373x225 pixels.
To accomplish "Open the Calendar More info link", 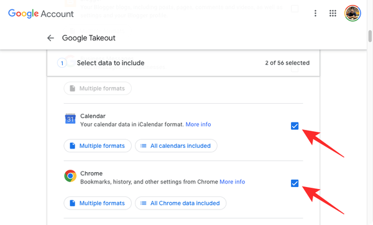I will pyautogui.click(x=198, y=124).
